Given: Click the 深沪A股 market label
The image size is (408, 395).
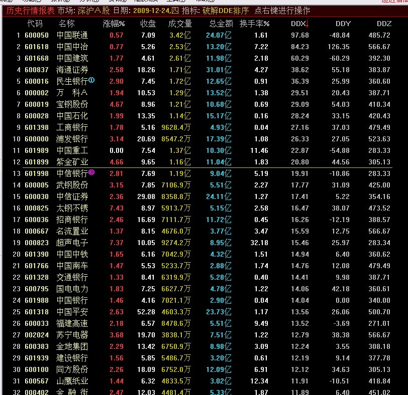Looking at the screenshot, I should (93, 11).
